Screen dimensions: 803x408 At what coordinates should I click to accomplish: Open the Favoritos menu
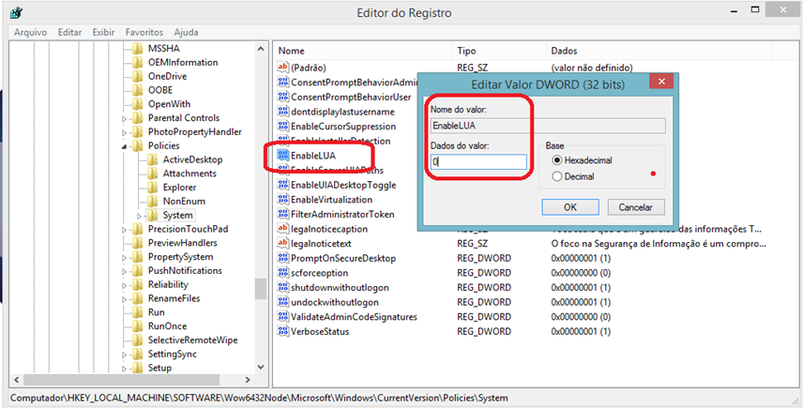click(x=144, y=32)
